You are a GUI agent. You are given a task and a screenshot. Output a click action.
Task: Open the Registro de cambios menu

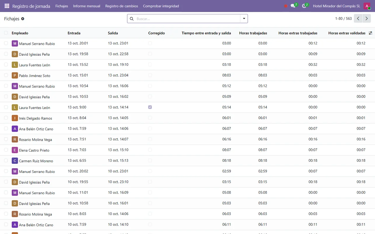pyautogui.click(x=122, y=6)
